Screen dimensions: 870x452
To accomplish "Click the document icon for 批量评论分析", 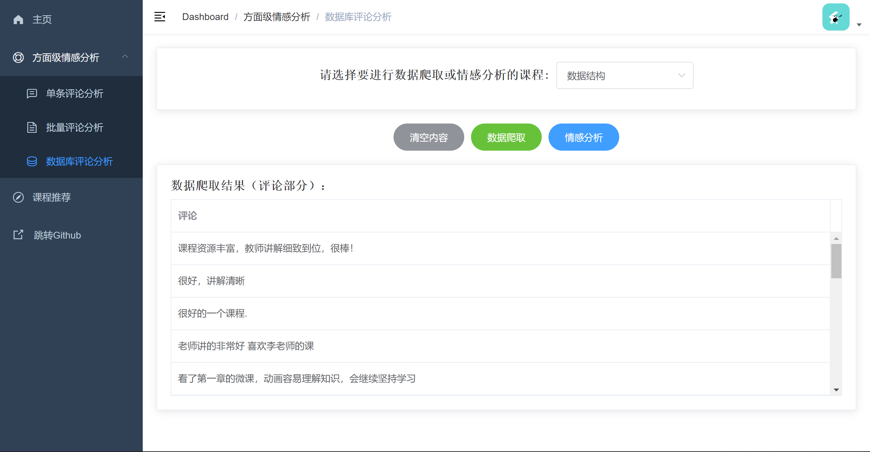I will tap(32, 127).
